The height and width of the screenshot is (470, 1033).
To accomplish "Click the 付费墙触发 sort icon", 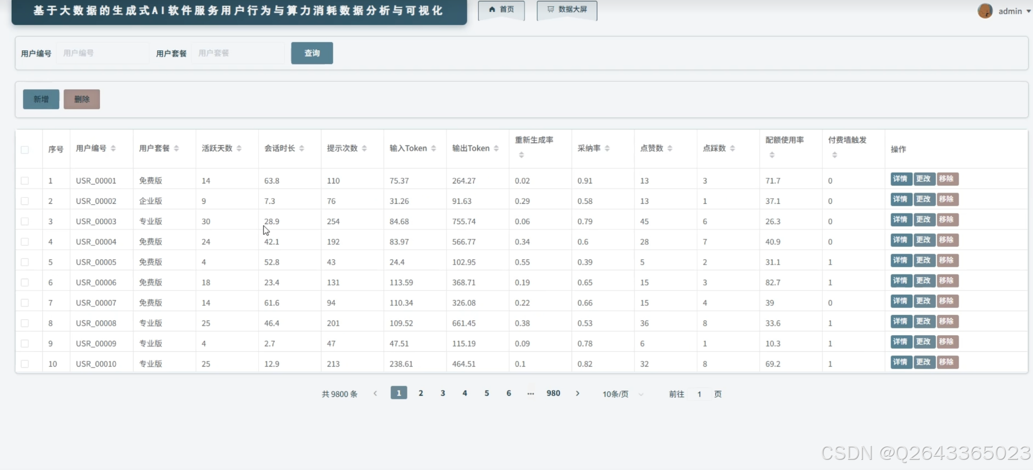I will (835, 155).
